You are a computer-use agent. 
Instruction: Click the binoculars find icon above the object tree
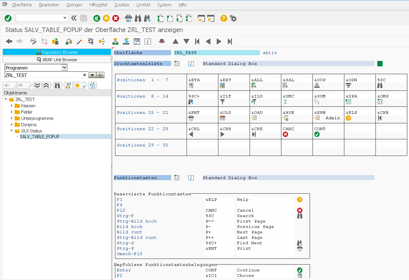58,85
